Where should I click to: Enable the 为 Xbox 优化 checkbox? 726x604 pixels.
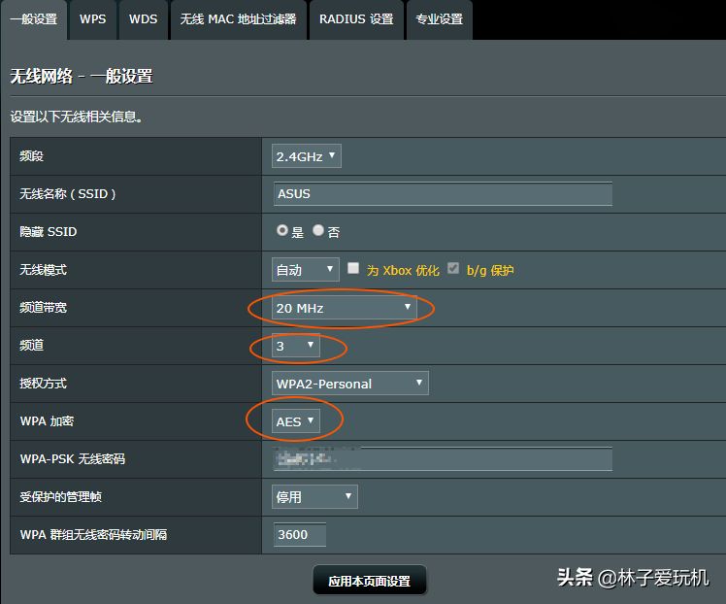pyautogui.click(x=353, y=268)
